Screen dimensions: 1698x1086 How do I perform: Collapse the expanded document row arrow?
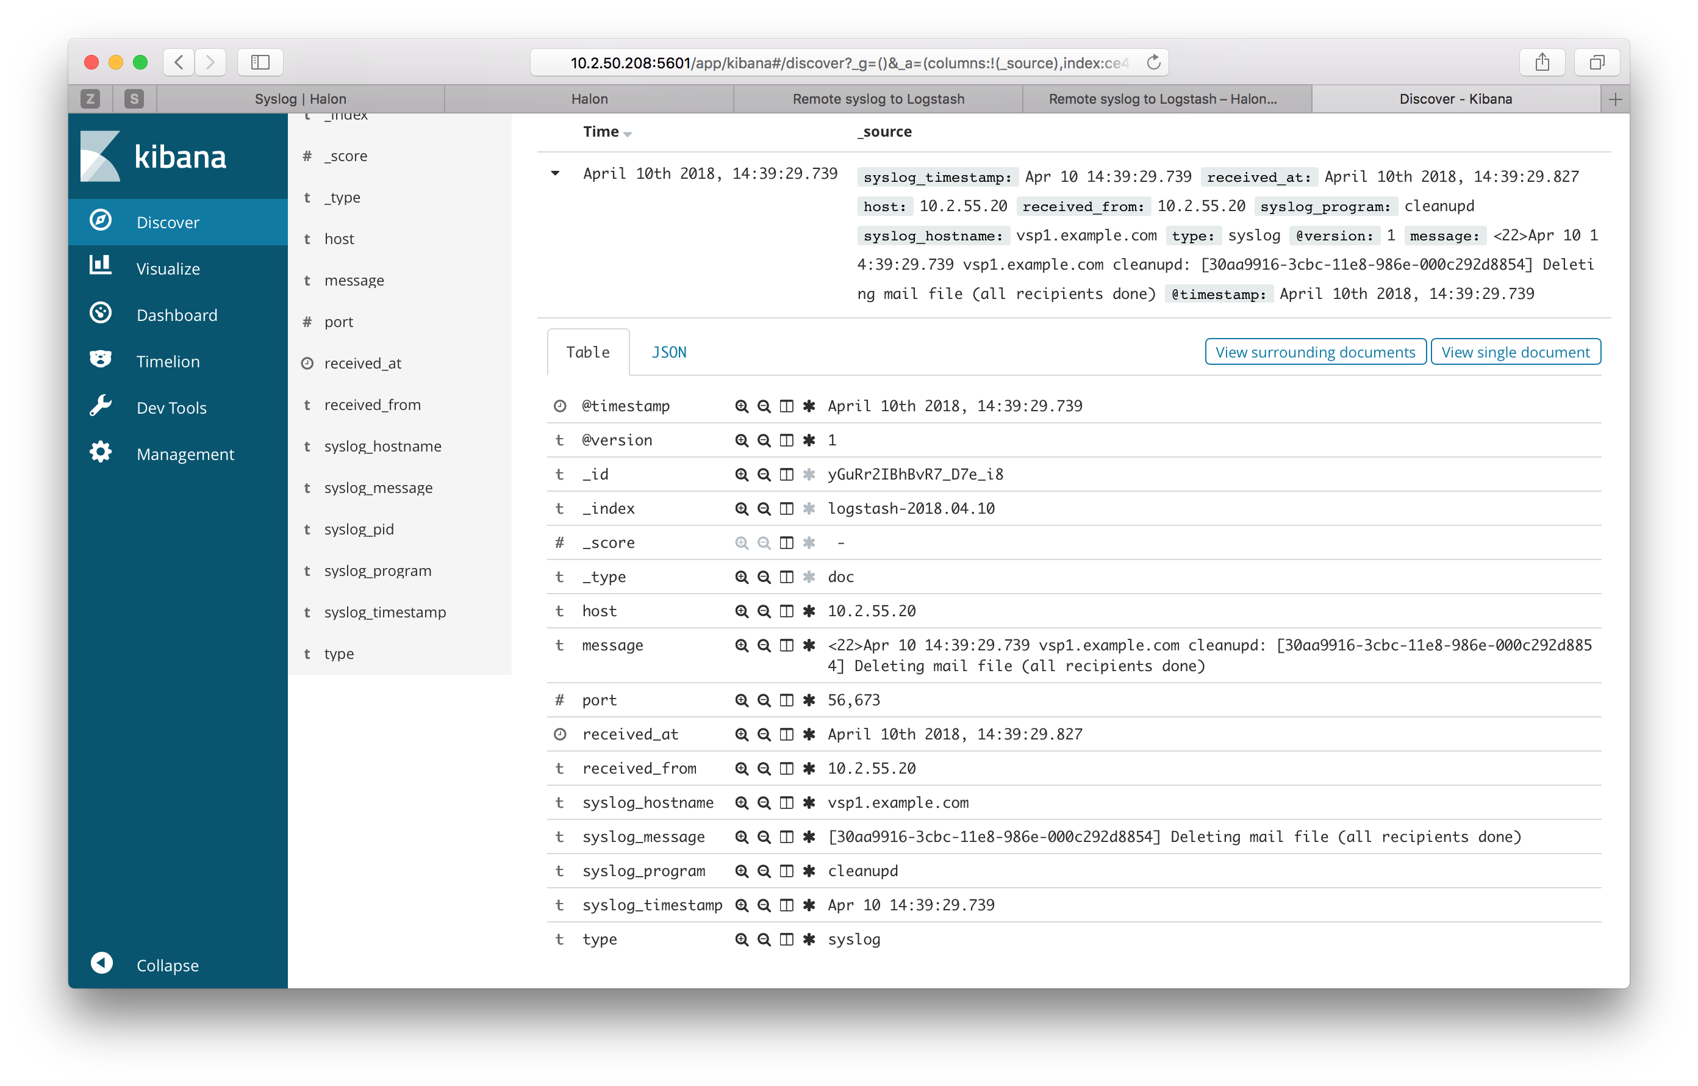coord(556,173)
